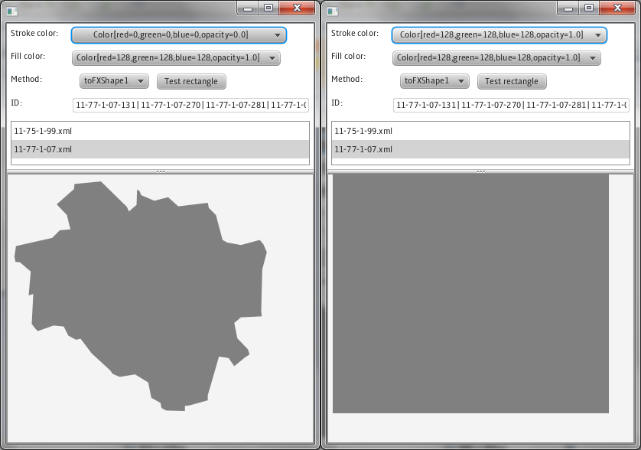This screenshot has width=641, height=450.
Task: Expand Fill color dropdown in left window
Action: pyautogui.click(x=176, y=58)
